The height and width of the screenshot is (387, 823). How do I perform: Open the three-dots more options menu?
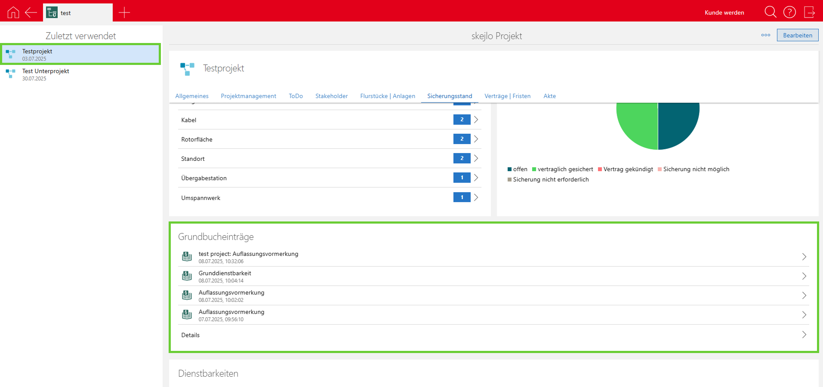click(765, 35)
